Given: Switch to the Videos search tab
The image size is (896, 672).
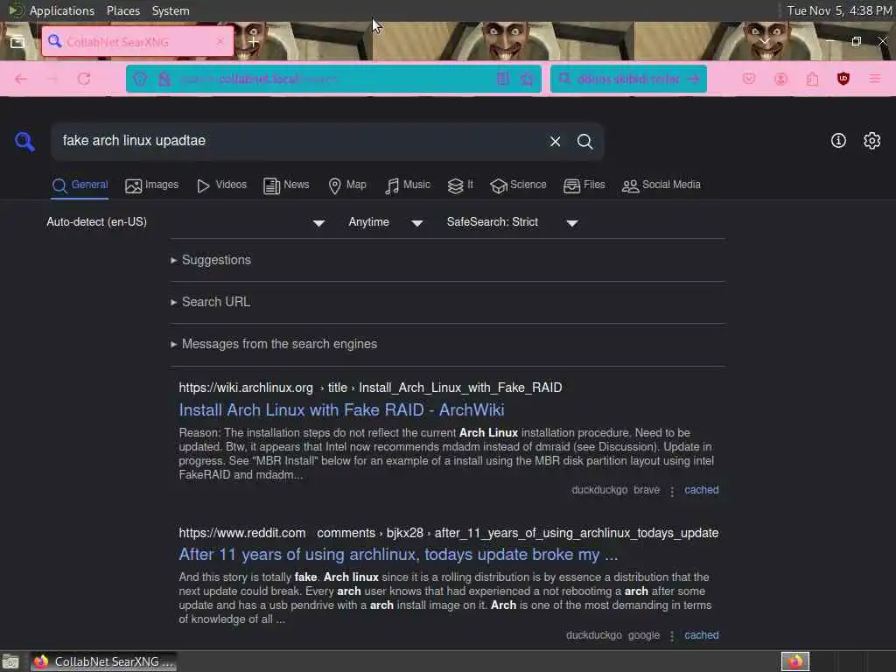Looking at the screenshot, I should pos(221,185).
